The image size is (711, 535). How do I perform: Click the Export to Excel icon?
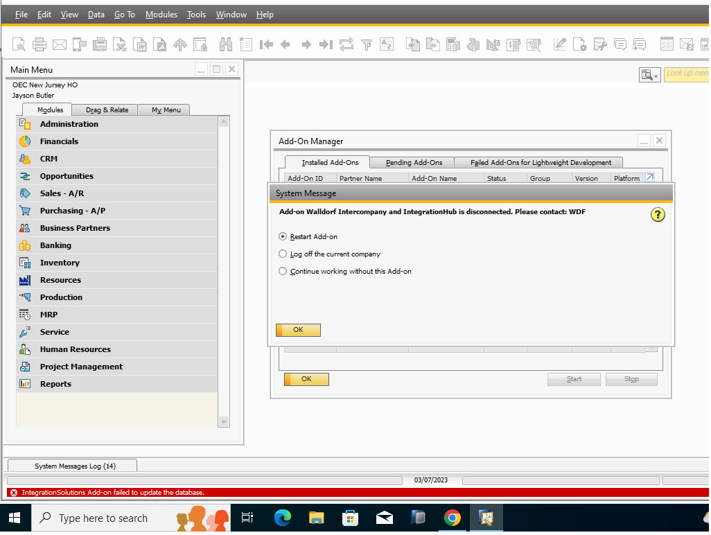120,44
